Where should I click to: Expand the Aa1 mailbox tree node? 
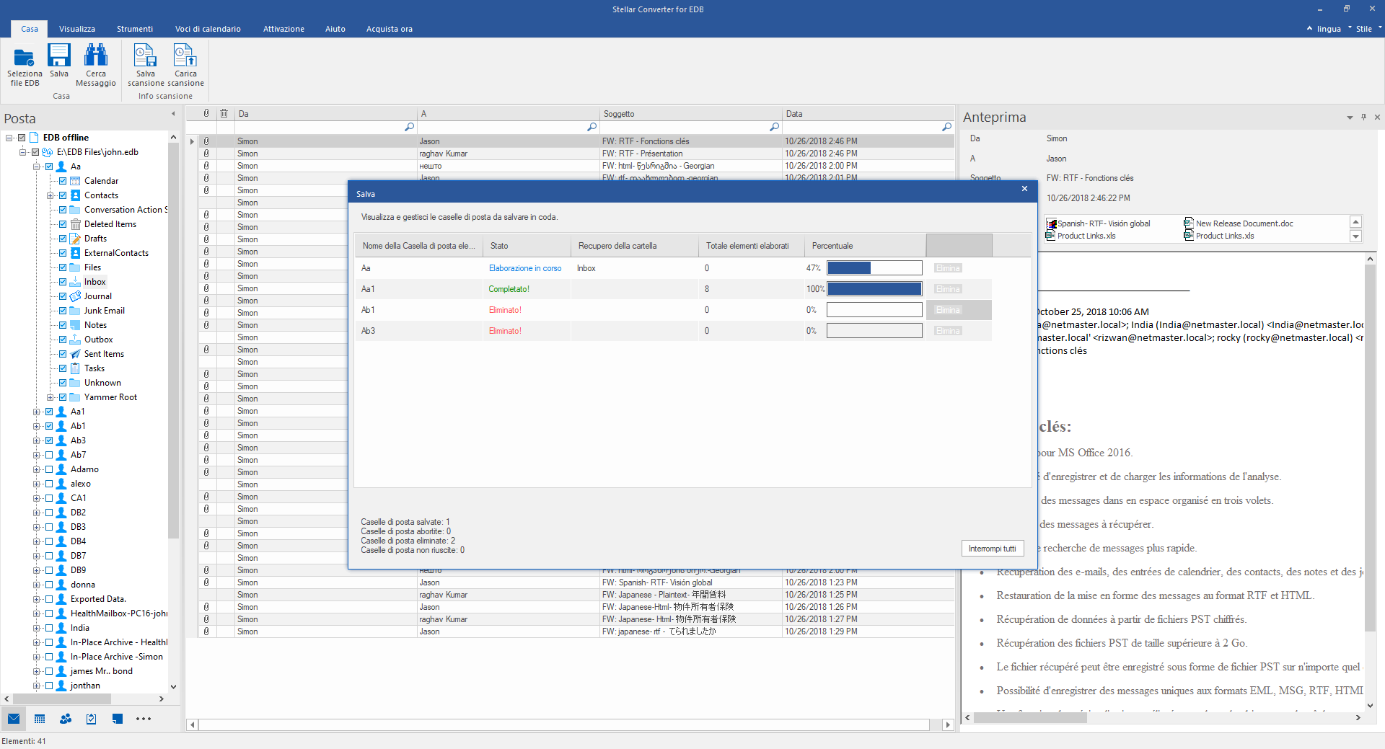(x=36, y=412)
